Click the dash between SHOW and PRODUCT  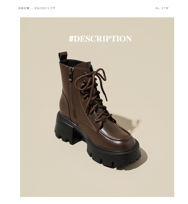pyautogui.click(x=32, y=8)
